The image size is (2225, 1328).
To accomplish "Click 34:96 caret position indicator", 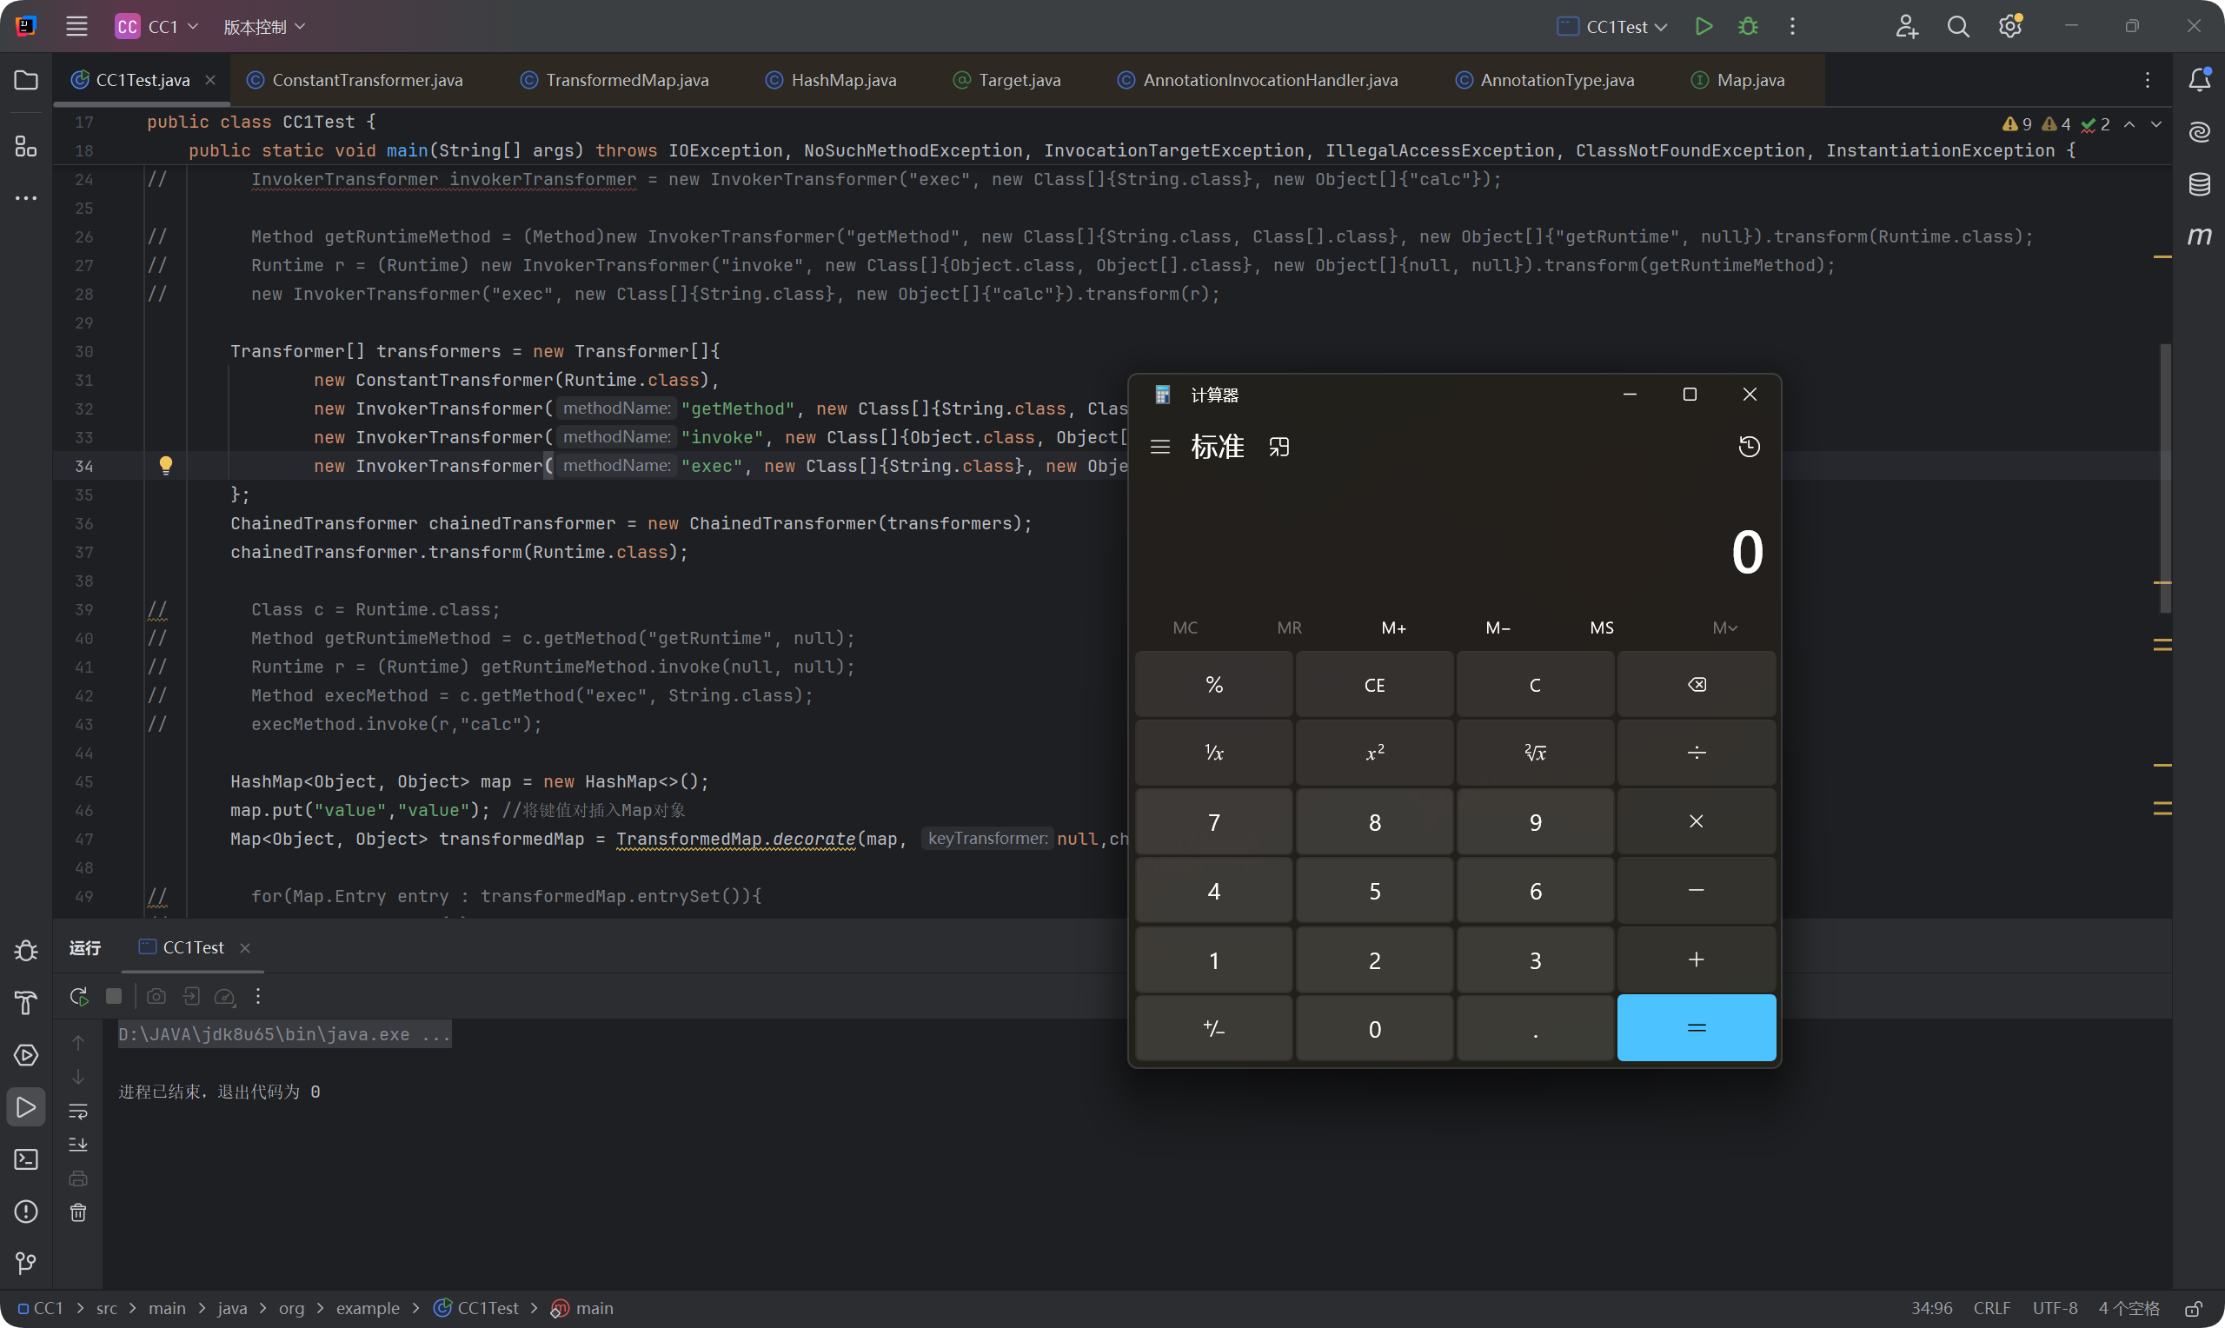I will (x=1931, y=1308).
